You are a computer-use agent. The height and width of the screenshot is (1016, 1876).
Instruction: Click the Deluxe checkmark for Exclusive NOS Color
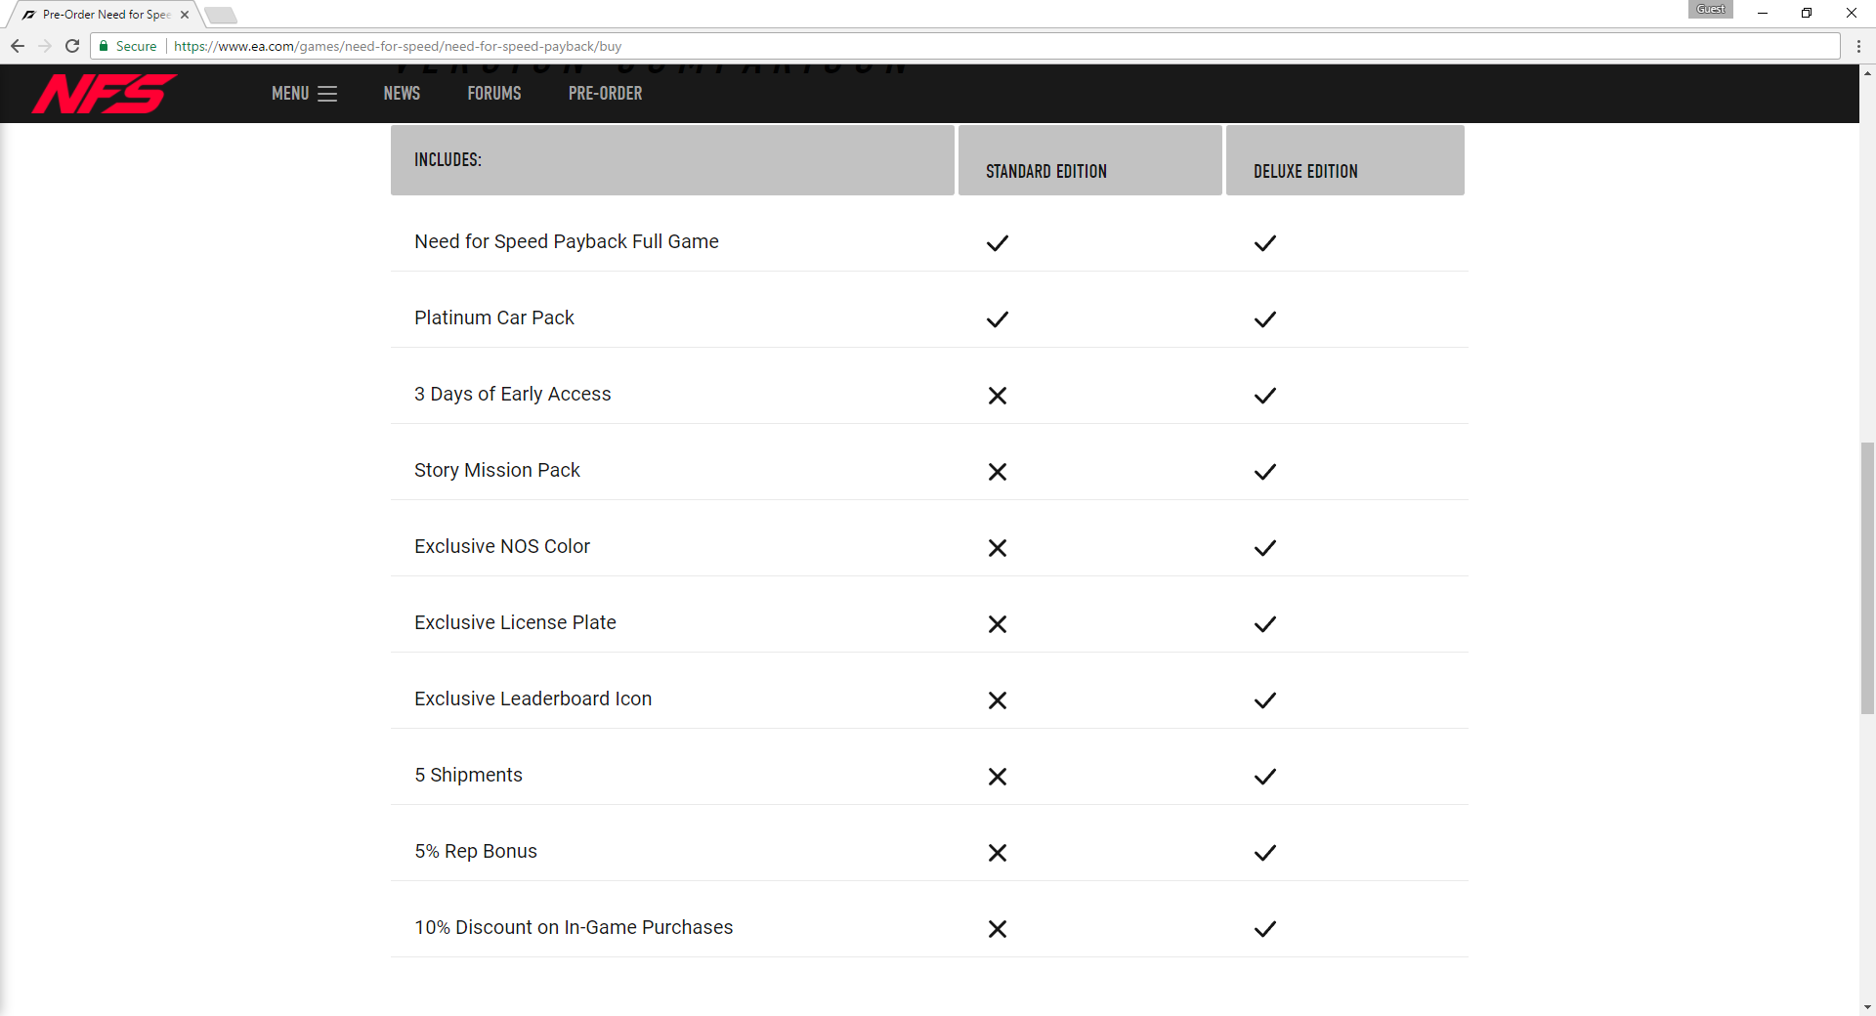[1264, 548]
